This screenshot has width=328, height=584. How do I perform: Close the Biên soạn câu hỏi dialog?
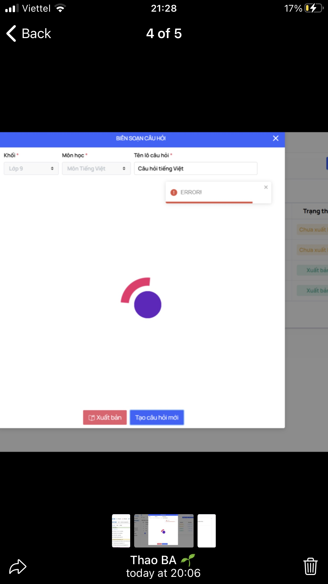click(275, 138)
